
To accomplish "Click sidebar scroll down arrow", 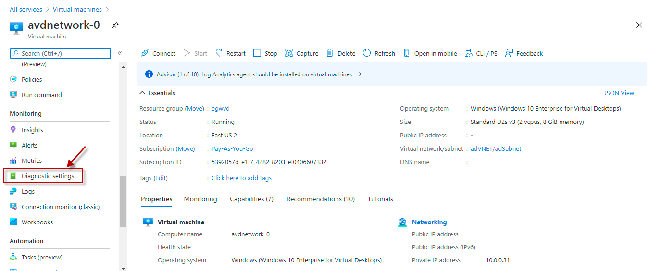I will 124,268.
